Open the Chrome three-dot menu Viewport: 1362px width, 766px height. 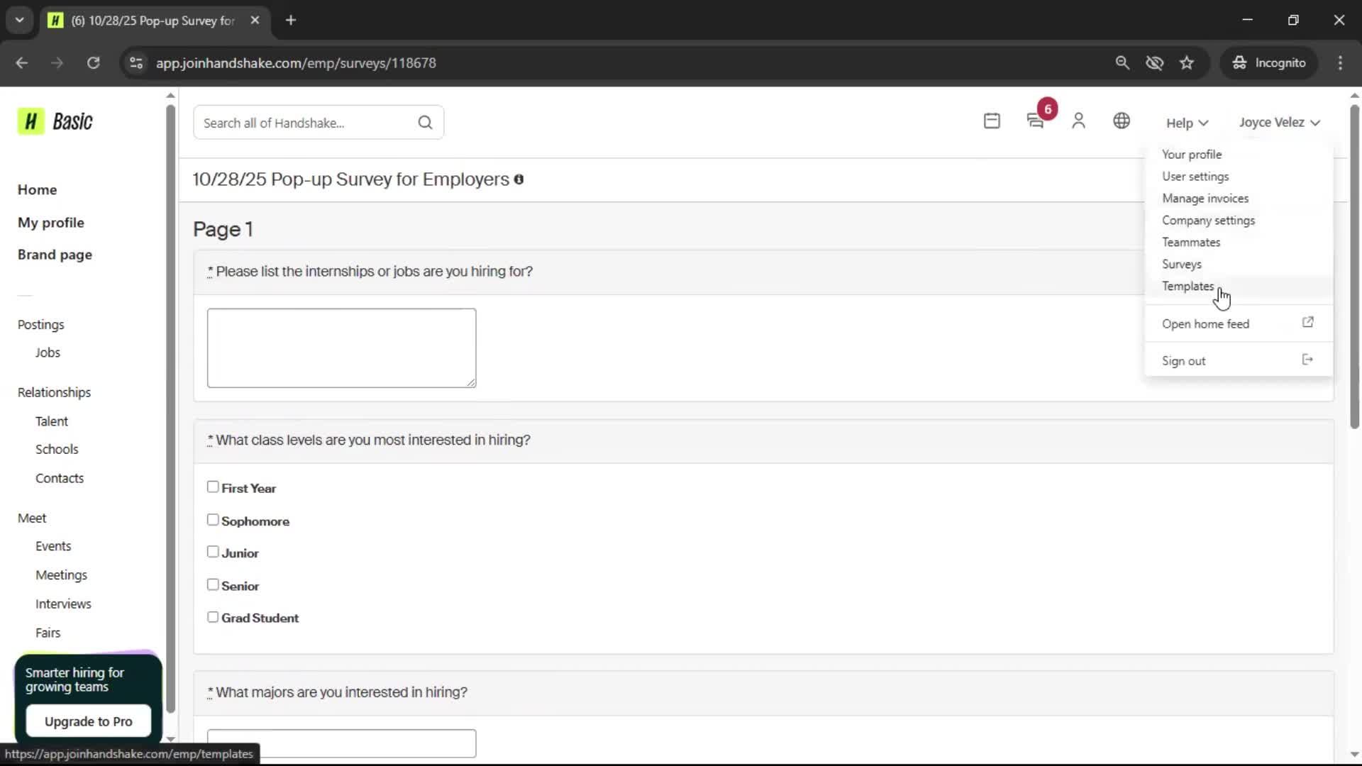point(1340,63)
